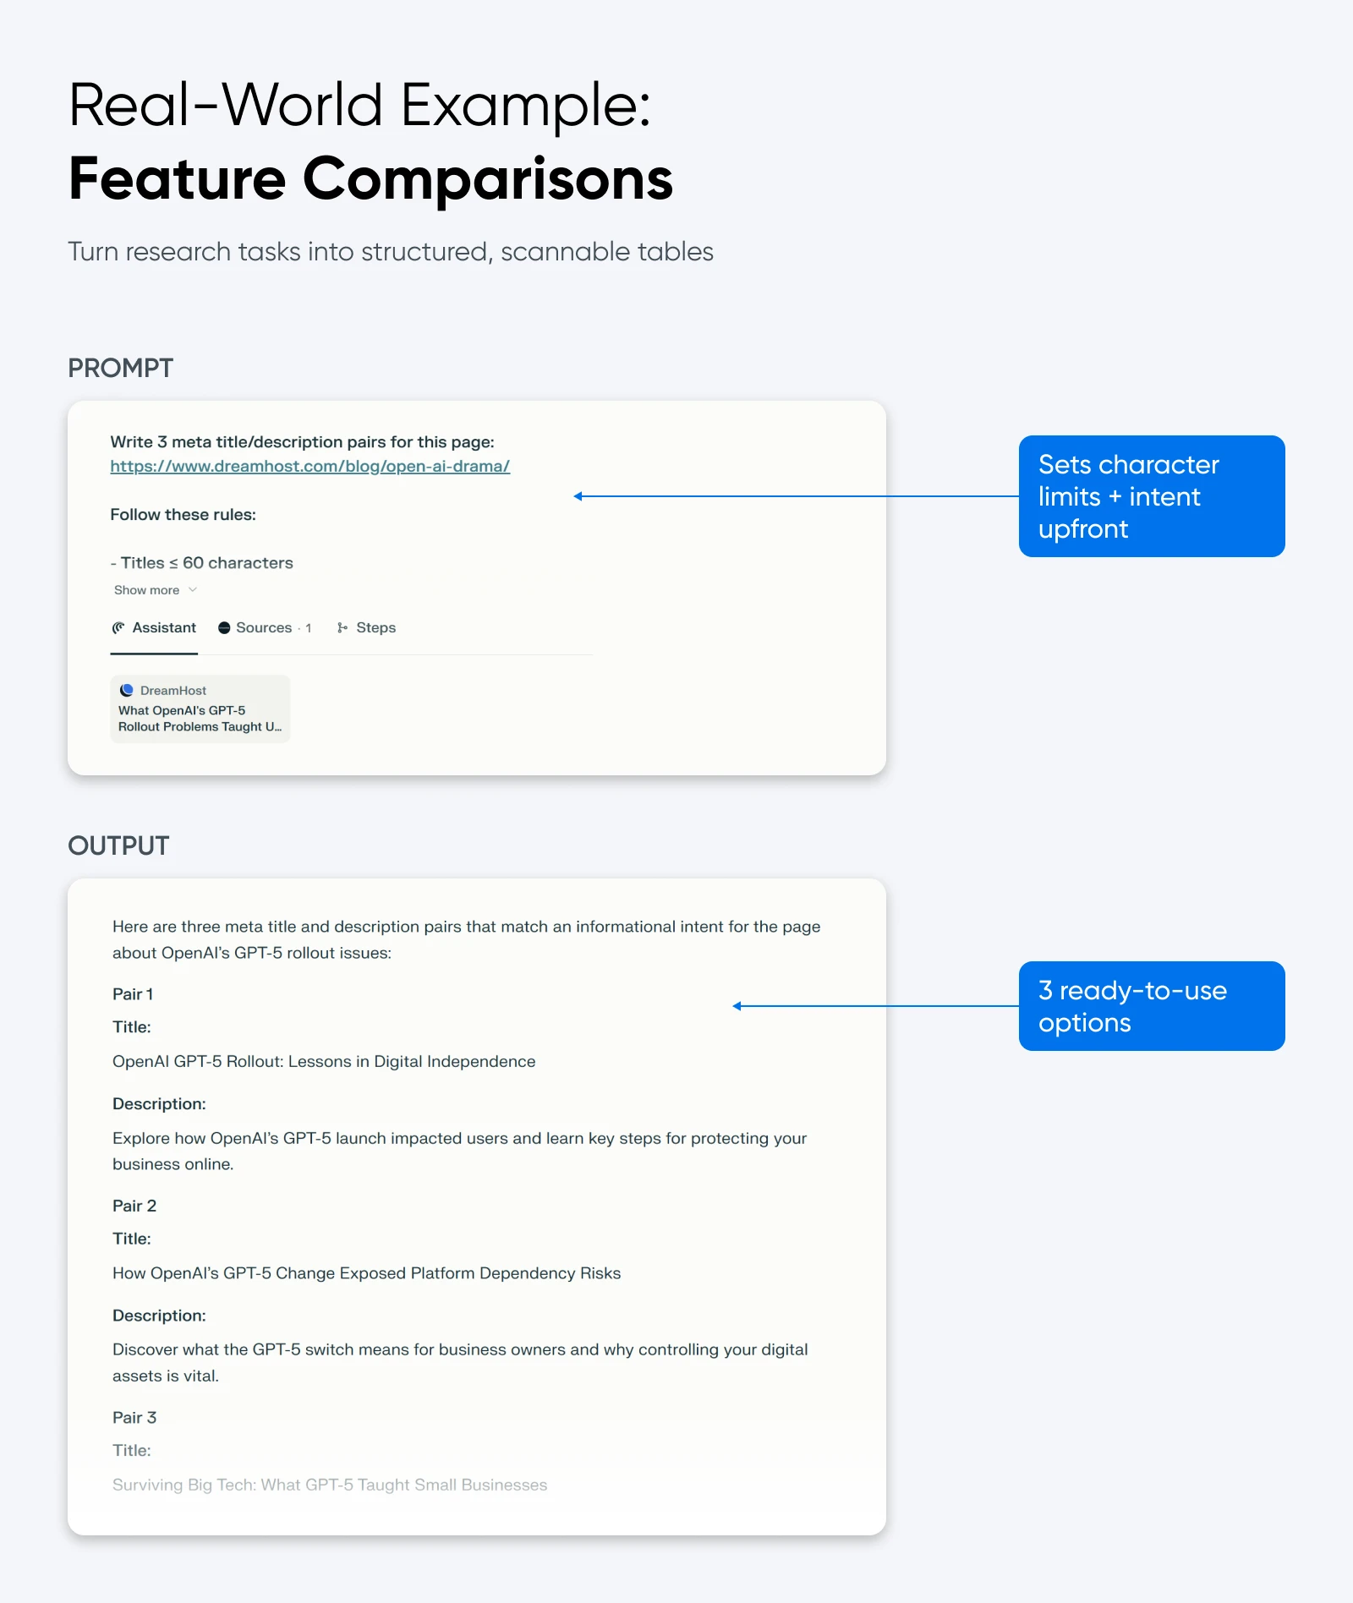Viewport: 1353px width, 1603px height.
Task: Click the Steps branching icon
Action: 343,627
